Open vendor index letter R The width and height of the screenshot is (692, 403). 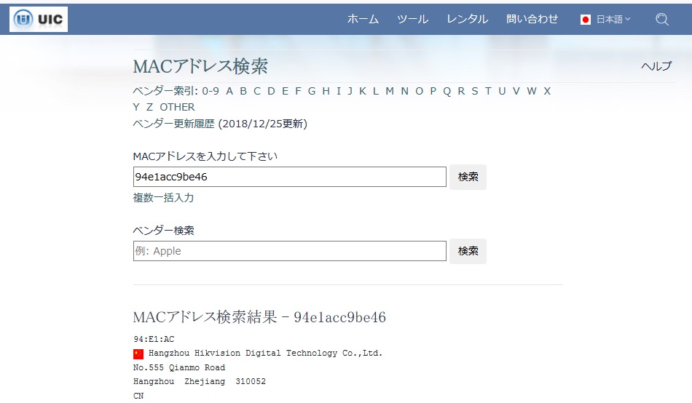pyautogui.click(x=461, y=91)
